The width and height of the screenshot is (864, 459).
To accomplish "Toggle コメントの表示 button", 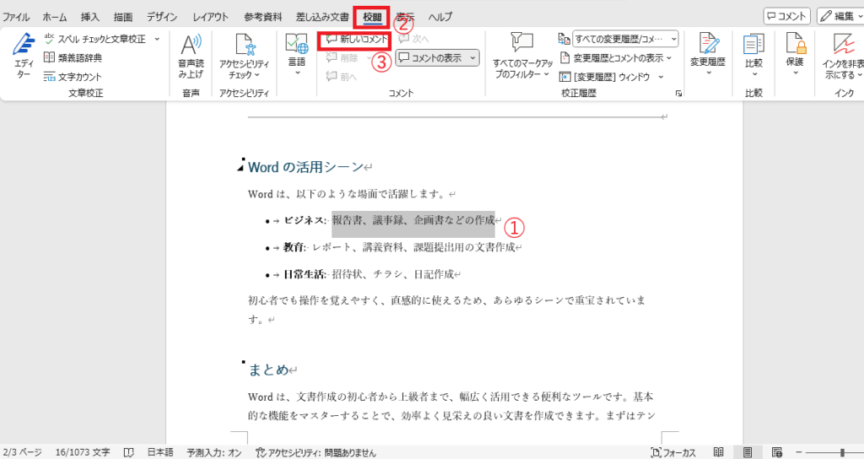I will (x=431, y=58).
